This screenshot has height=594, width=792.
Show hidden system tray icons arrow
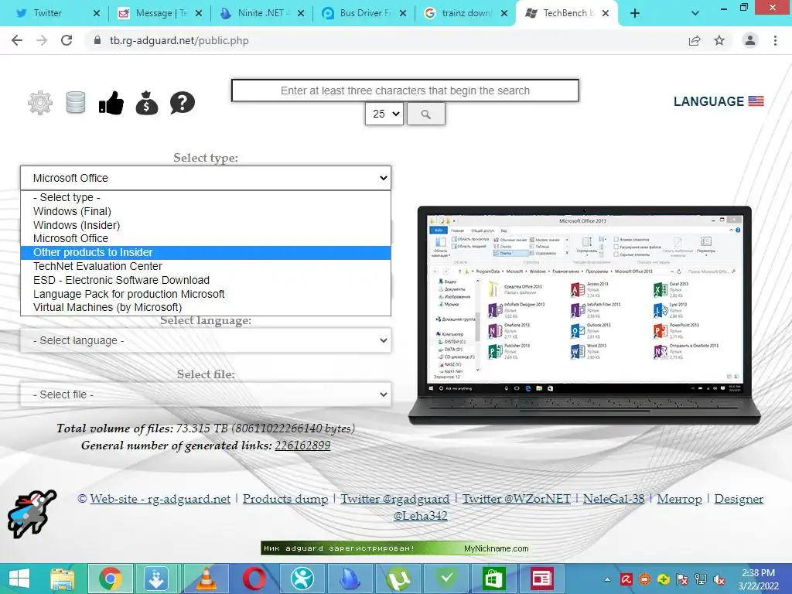pos(608,579)
